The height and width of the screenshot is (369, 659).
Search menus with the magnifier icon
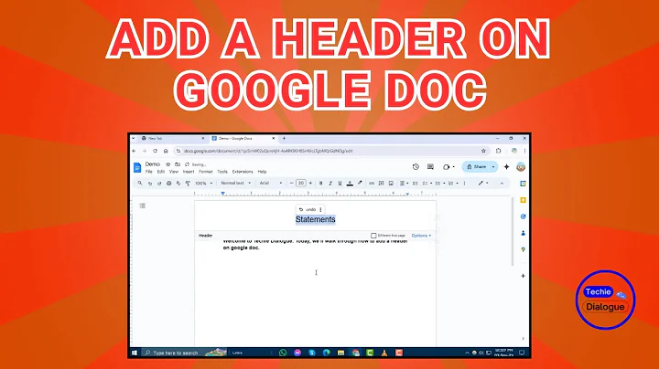click(140, 184)
